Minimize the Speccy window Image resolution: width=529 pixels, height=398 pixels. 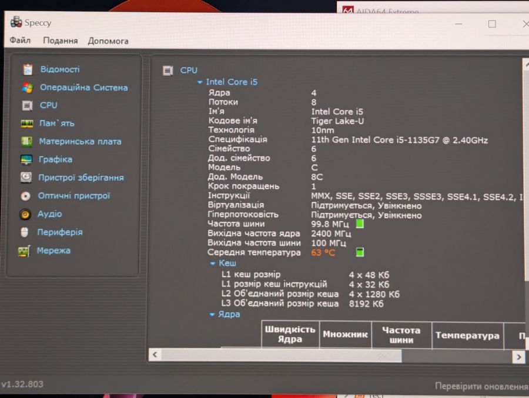[x=458, y=24]
